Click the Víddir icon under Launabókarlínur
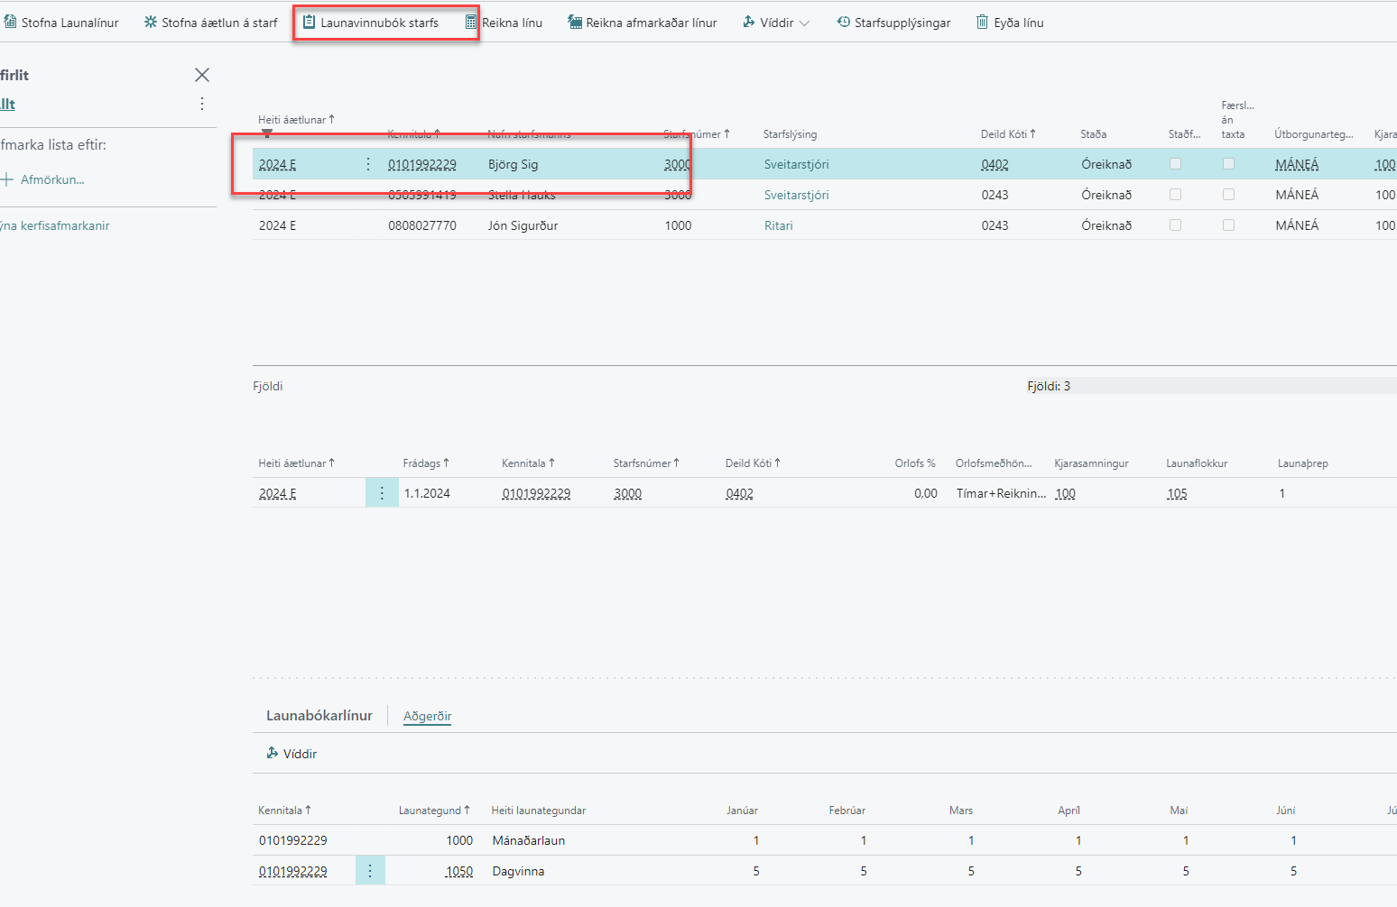 (273, 754)
